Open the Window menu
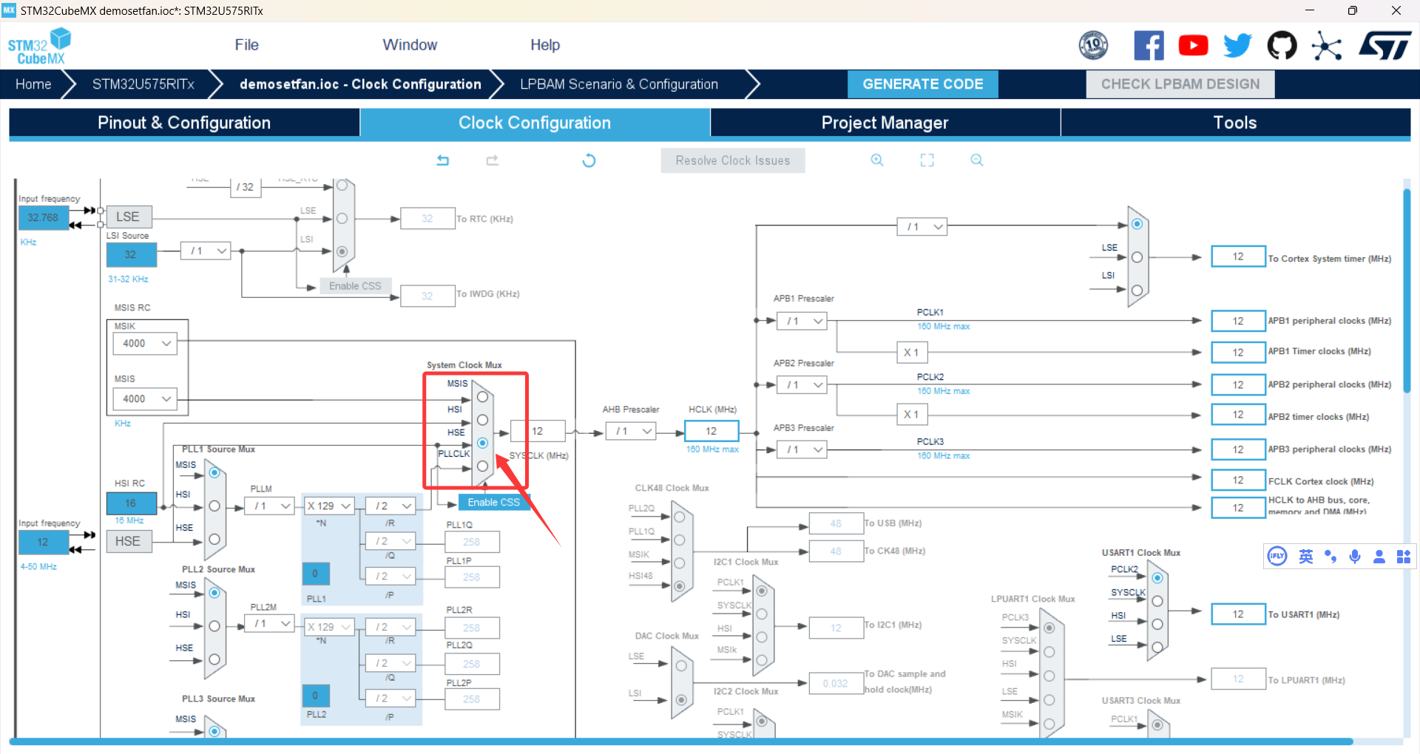 pos(410,45)
